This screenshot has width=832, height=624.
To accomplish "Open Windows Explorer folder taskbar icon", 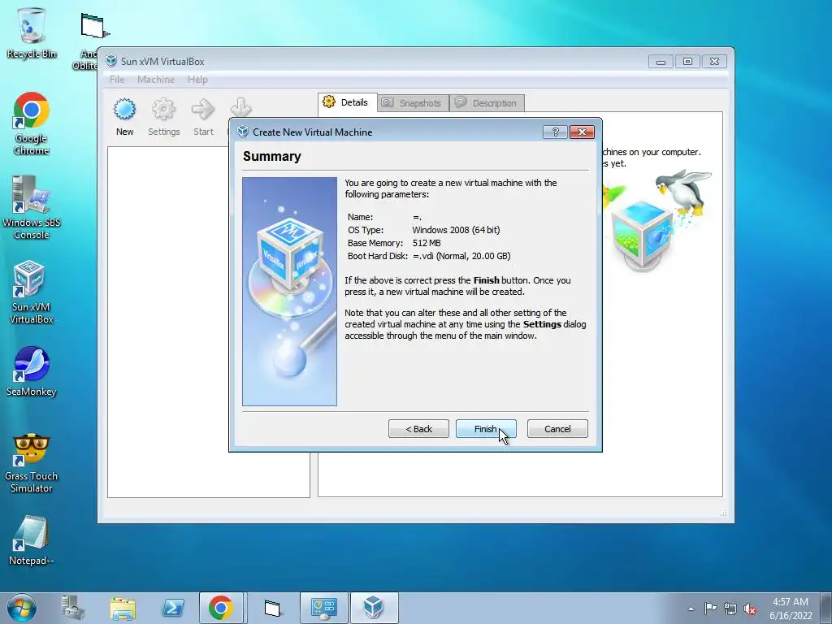I will [123, 608].
